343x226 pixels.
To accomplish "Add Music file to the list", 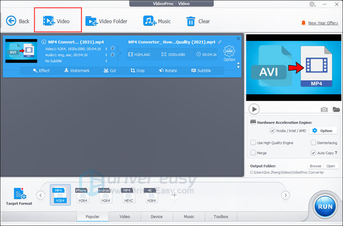I will click(x=157, y=21).
